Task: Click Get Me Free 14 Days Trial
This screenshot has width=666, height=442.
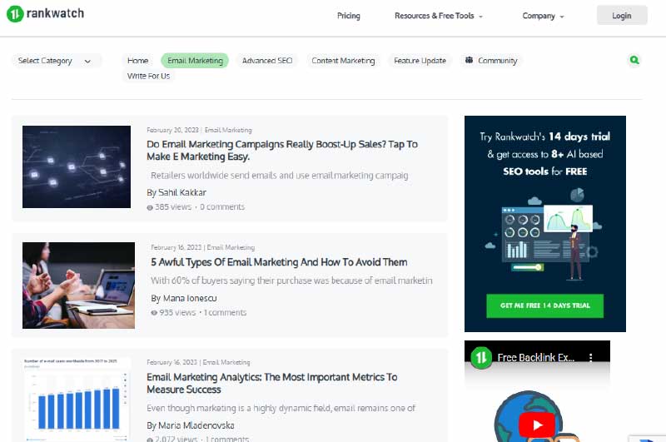Action: pos(545,305)
